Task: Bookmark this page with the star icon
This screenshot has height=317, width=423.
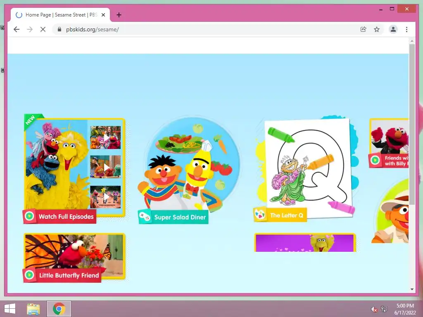Action: coord(377,29)
